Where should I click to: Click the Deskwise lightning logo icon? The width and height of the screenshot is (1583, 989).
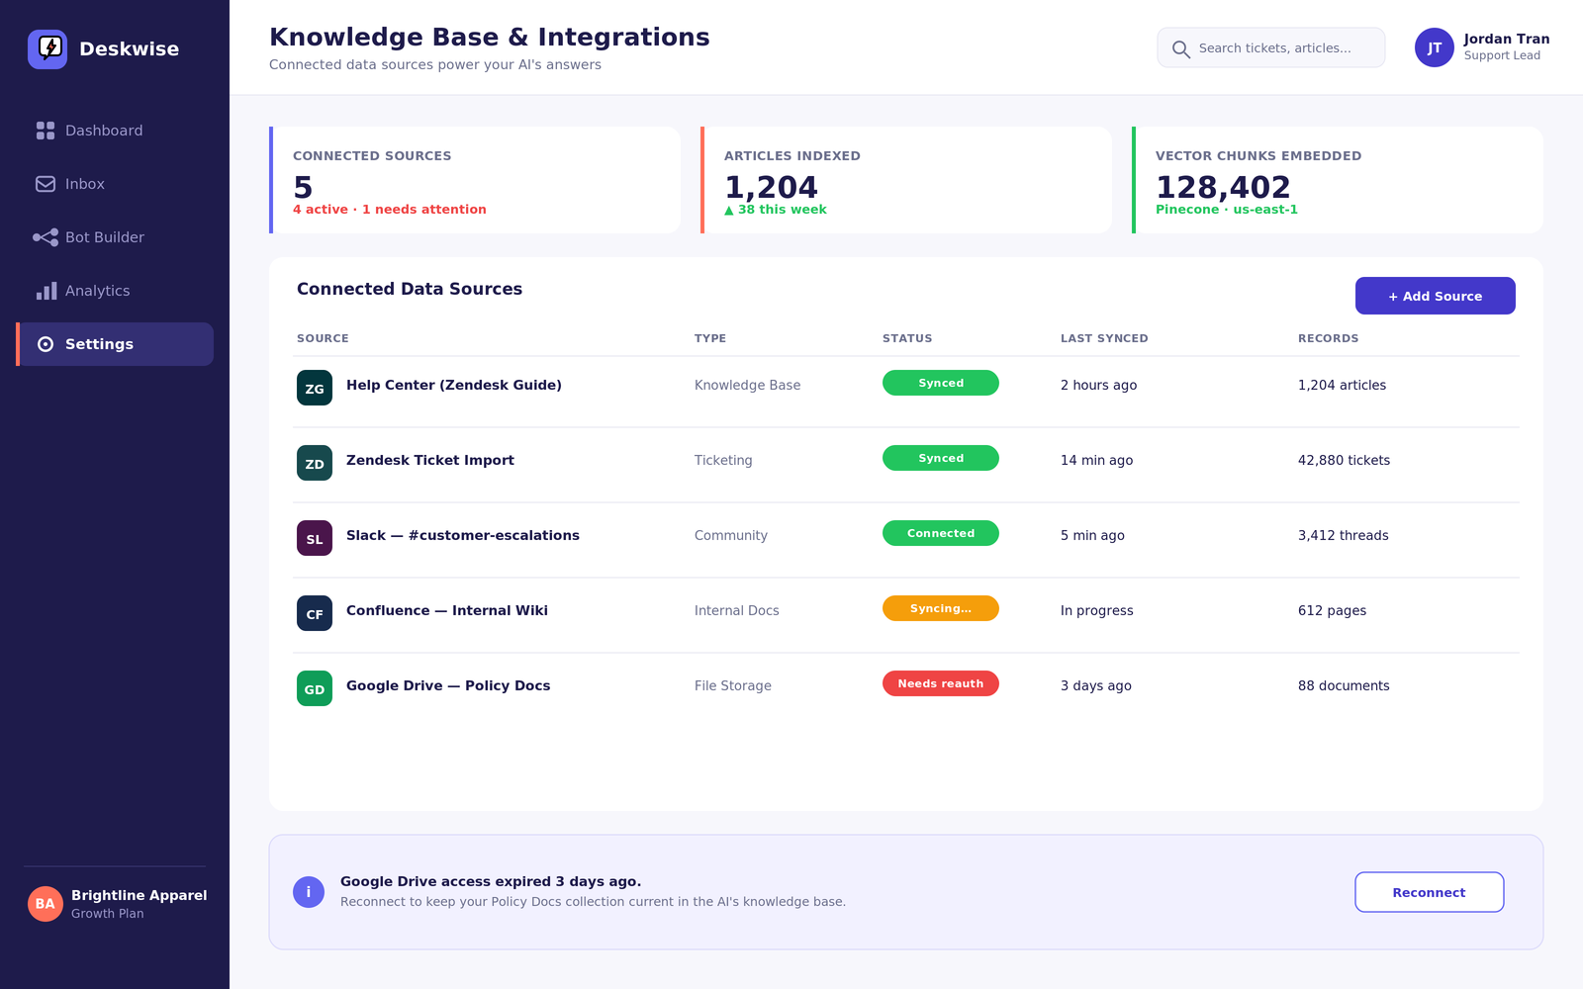point(47,49)
